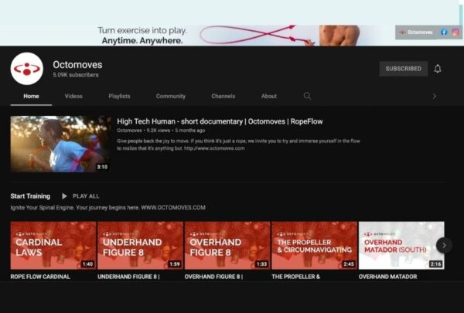
Task: Switch to the Videos tab
Action: [73, 97]
